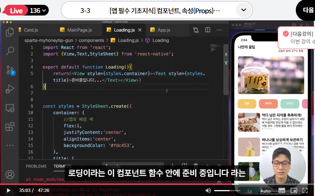Open the Remote Explorer icon
315x196 pixels.
(x=10, y=108)
